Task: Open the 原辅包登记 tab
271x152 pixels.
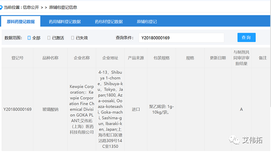Action: (146, 21)
